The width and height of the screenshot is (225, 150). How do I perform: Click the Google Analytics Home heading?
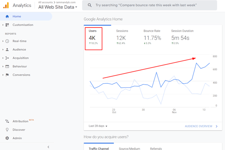(103, 19)
